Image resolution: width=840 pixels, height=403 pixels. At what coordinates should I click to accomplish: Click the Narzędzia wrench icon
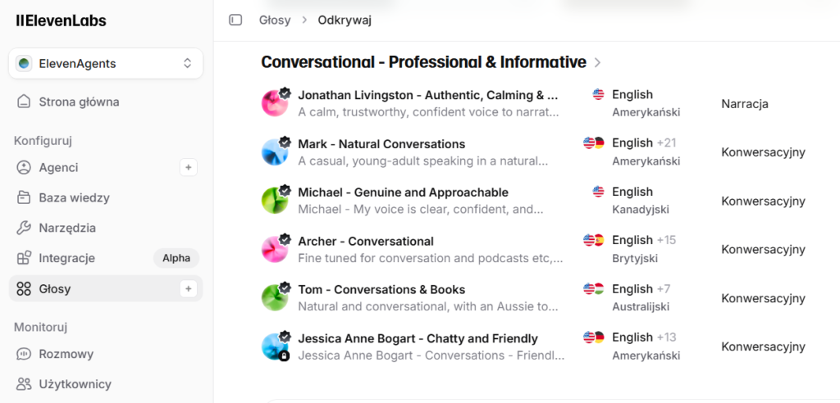click(x=24, y=228)
